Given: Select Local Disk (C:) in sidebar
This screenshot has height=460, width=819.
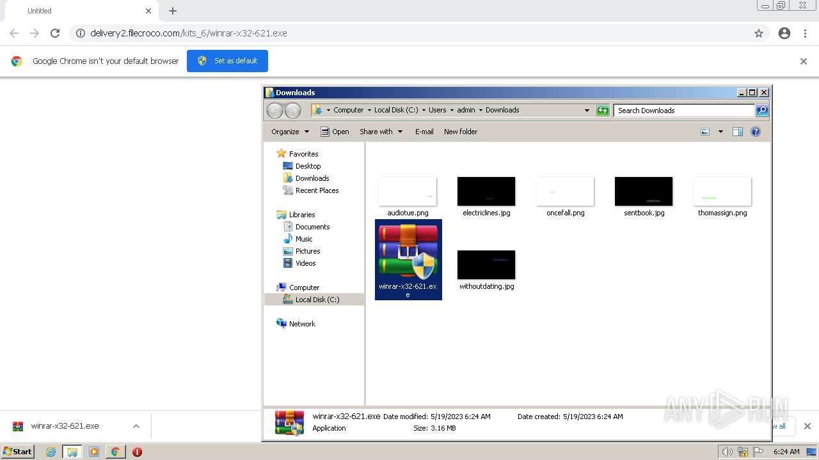Looking at the screenshot, I should [317, 300].
